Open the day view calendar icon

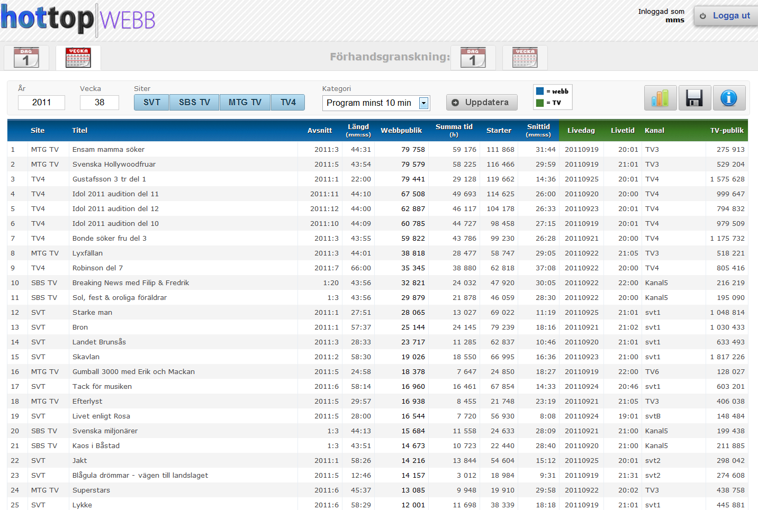coord(26,58)
